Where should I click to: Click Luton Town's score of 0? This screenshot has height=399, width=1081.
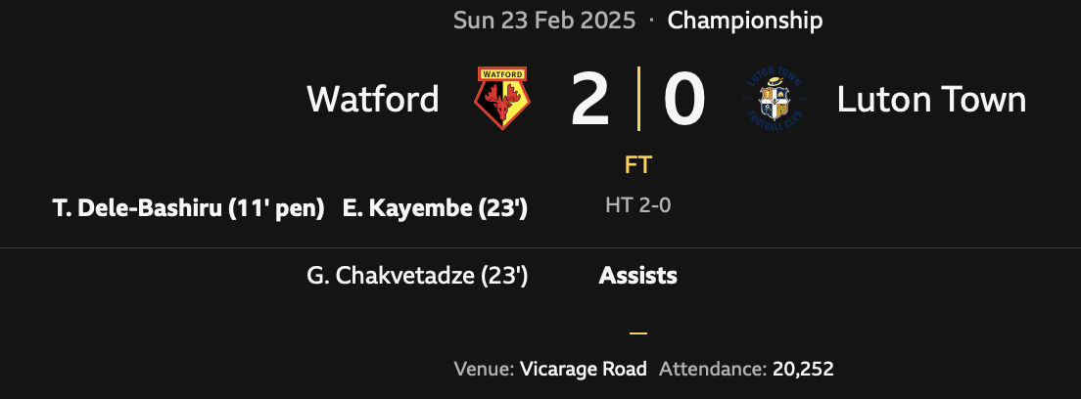tap(684, 100)
